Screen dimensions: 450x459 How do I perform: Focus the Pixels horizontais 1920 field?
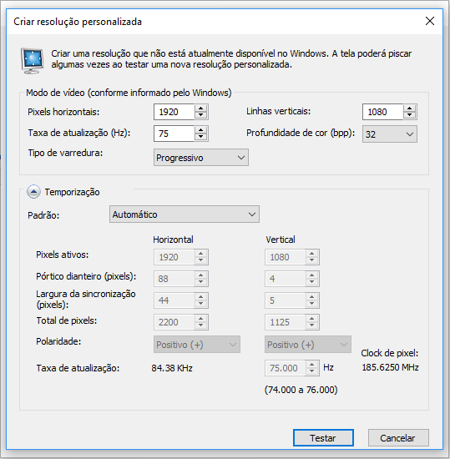174,112
